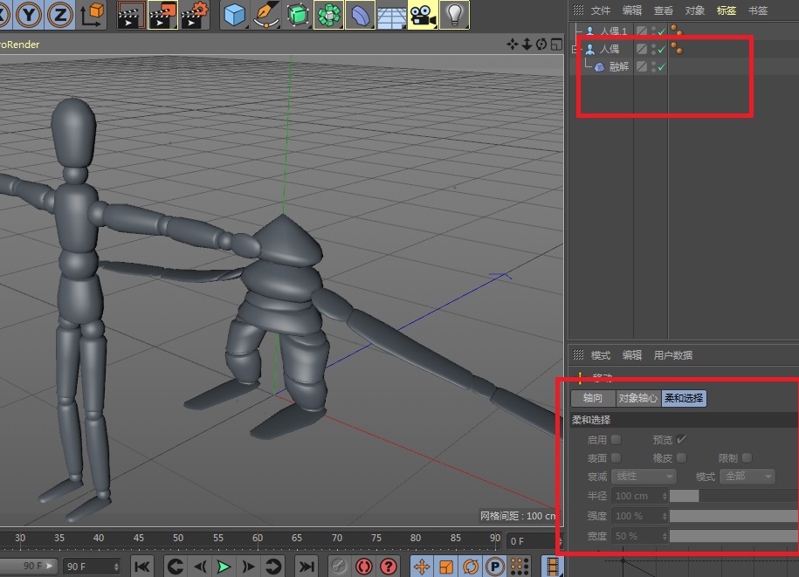Click the 半径 radius slider
The image size is (799, 577).
tap(734, 496)
